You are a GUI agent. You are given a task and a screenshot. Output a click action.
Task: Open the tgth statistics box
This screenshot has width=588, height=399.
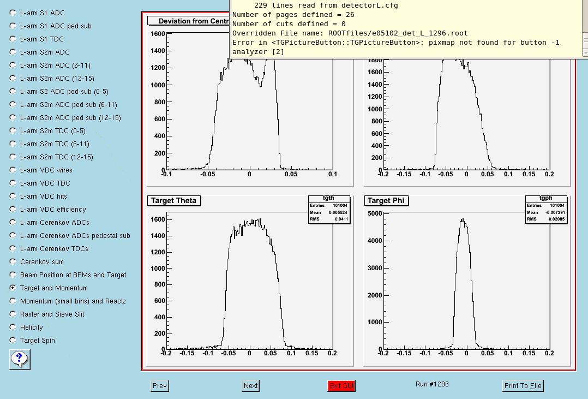coord(329,210)
